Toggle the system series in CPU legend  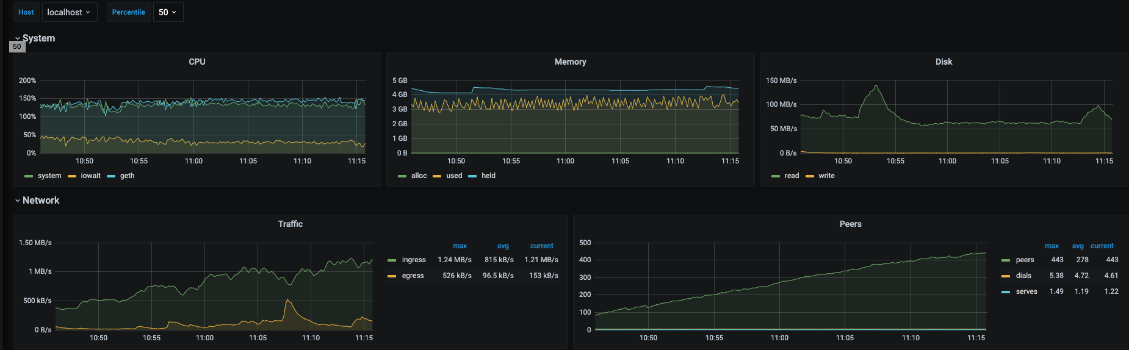(x=49, y=176)
